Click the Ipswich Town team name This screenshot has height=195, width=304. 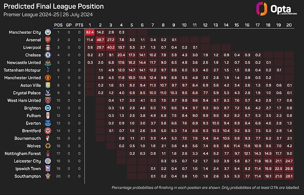pos(28,169)
